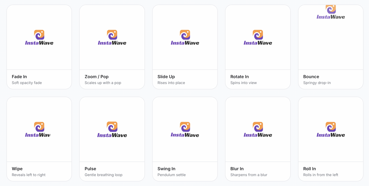
Task: Click the 'Sharpens from a blur' description
Action: 249,175
